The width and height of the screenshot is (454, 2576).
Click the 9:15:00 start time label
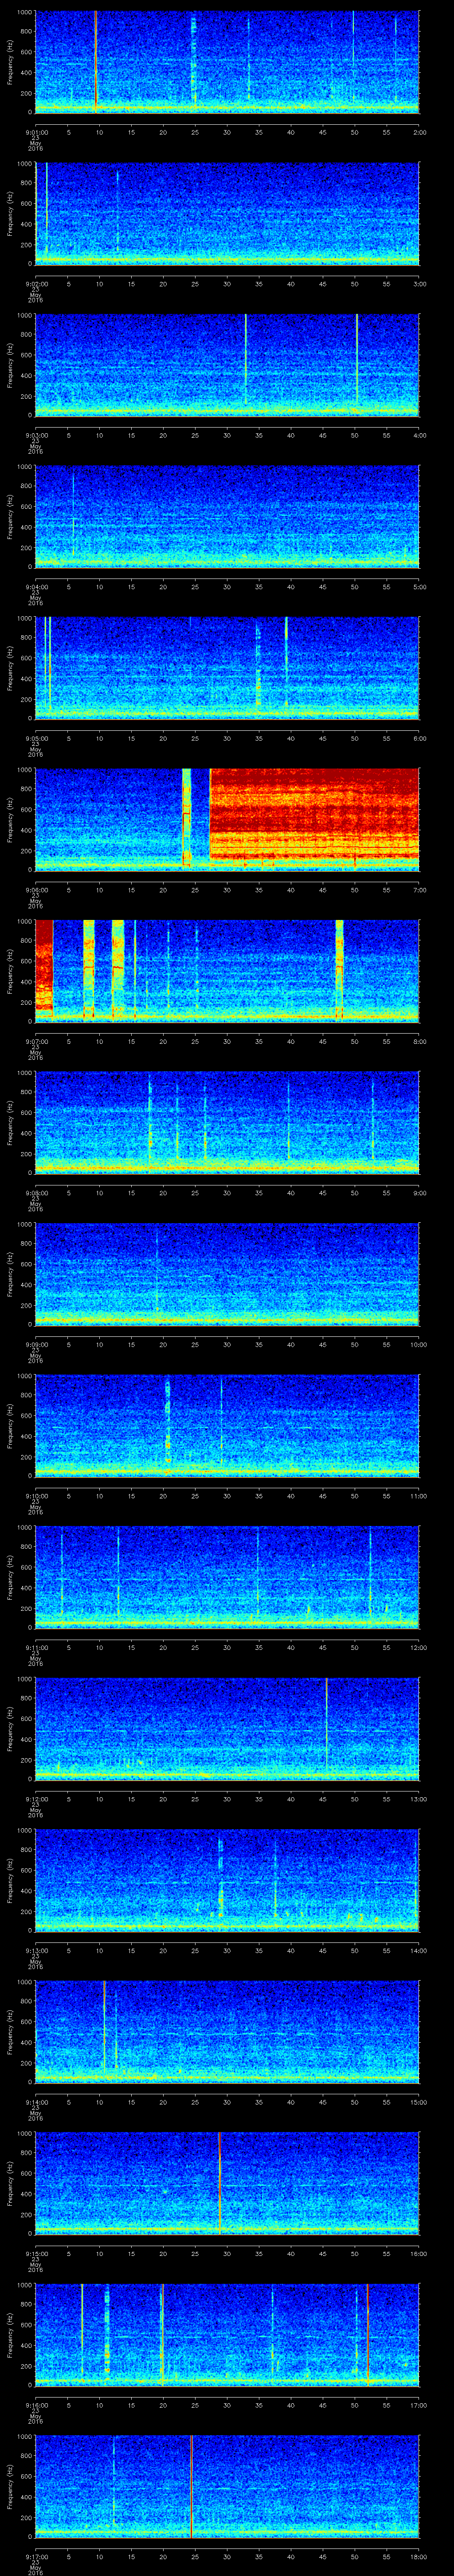point(36,2254)
